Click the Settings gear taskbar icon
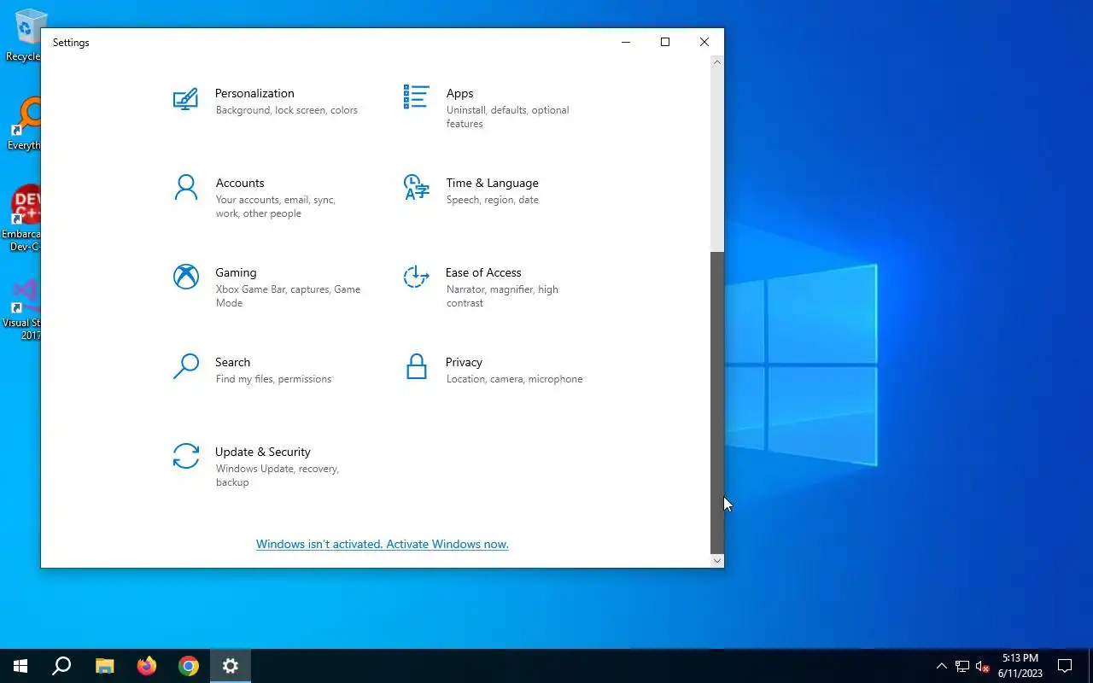Image resolution: width=1093 pixels, height=683 pixels. click(231, 666)
